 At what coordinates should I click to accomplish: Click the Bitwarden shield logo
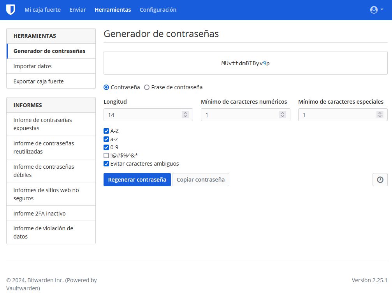click(11, 10)
